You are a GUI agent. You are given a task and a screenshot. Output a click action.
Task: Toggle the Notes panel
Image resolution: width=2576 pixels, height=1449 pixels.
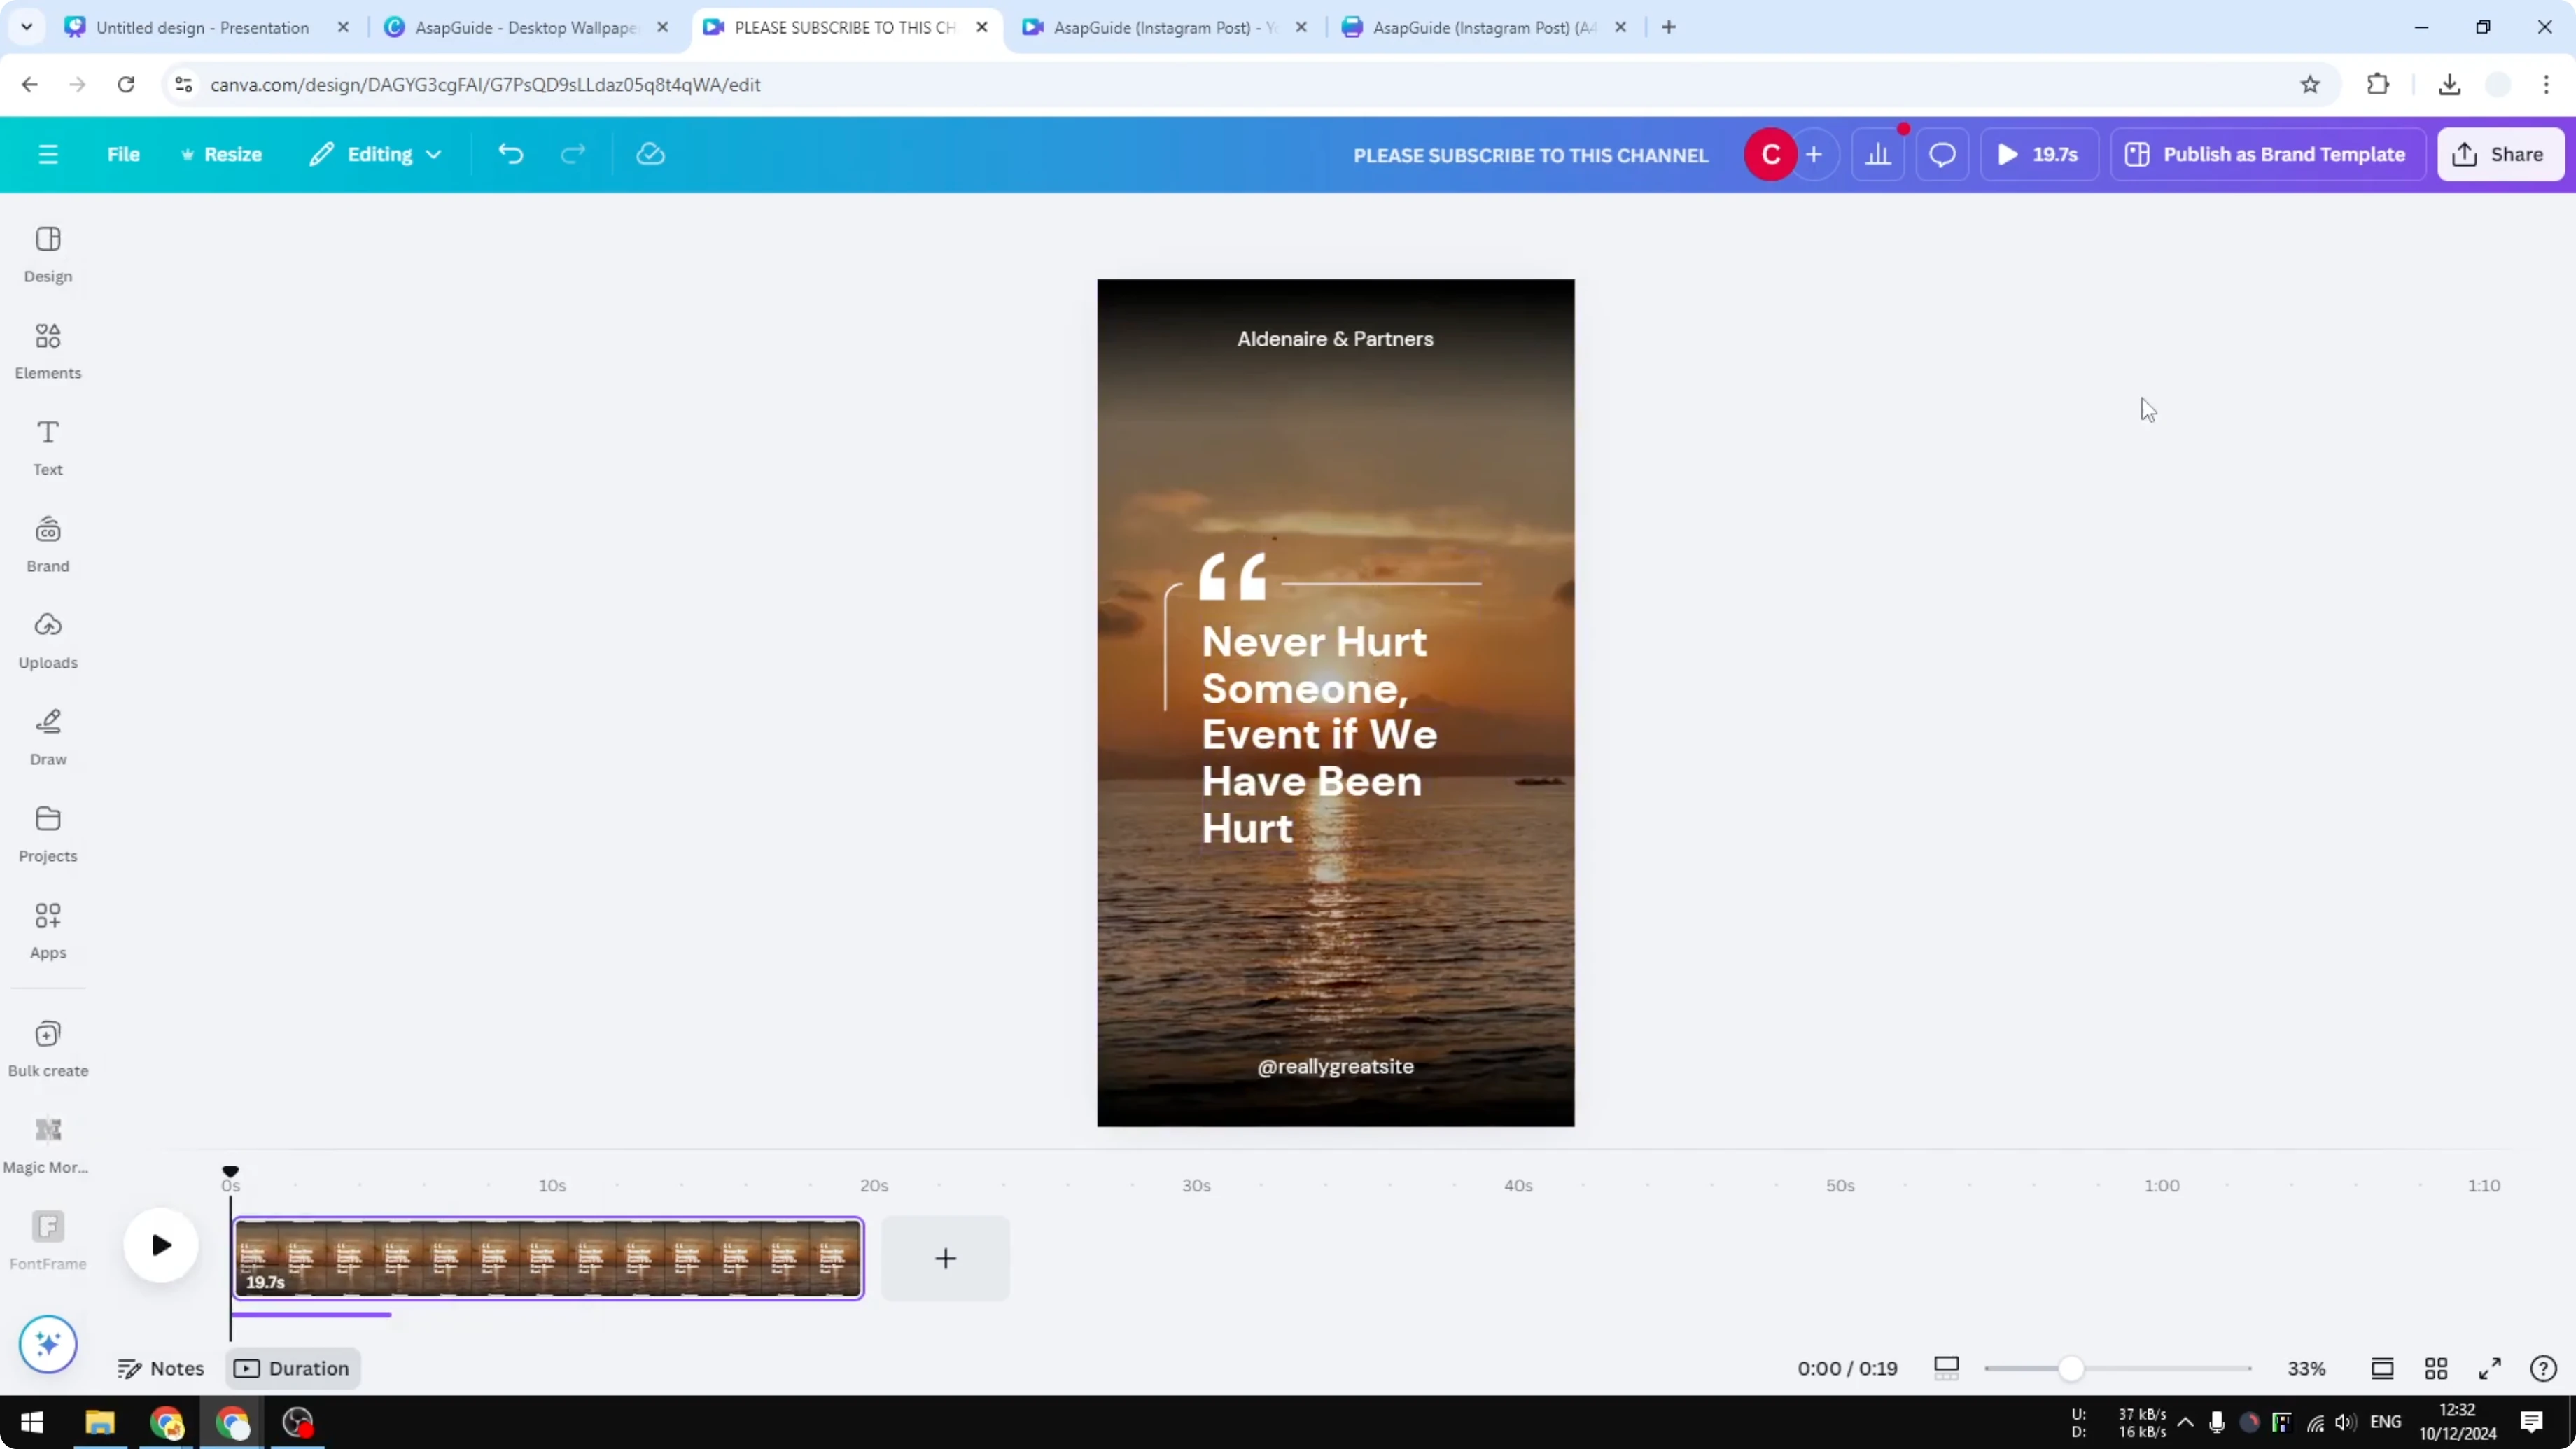point(161,1368)
